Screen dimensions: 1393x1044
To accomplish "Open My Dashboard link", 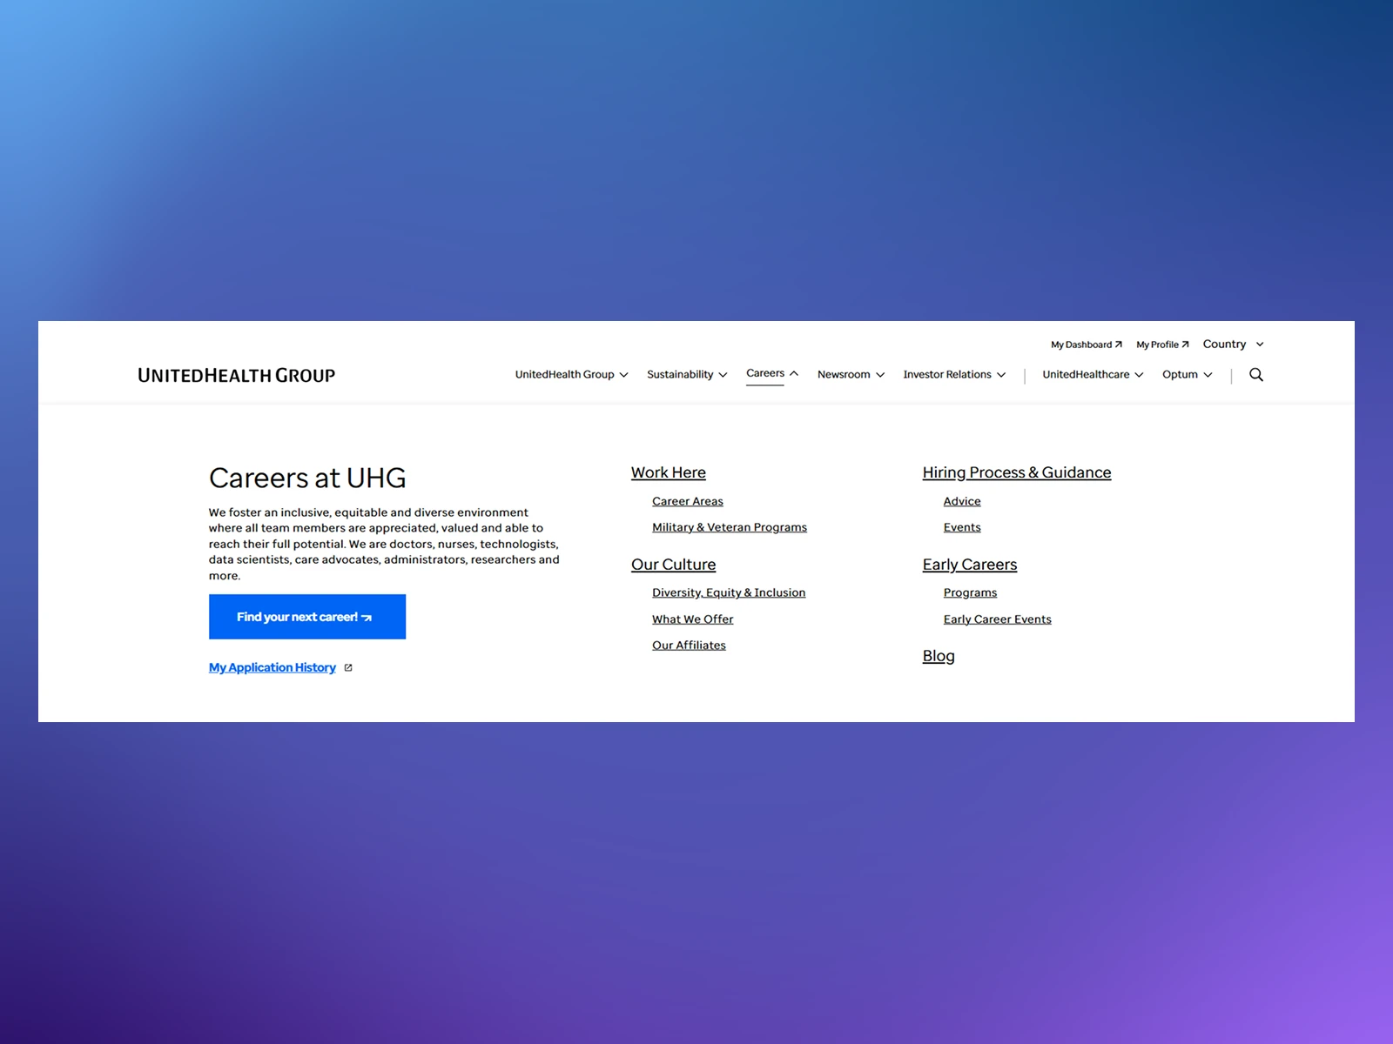I will [x=1086, y=345].
